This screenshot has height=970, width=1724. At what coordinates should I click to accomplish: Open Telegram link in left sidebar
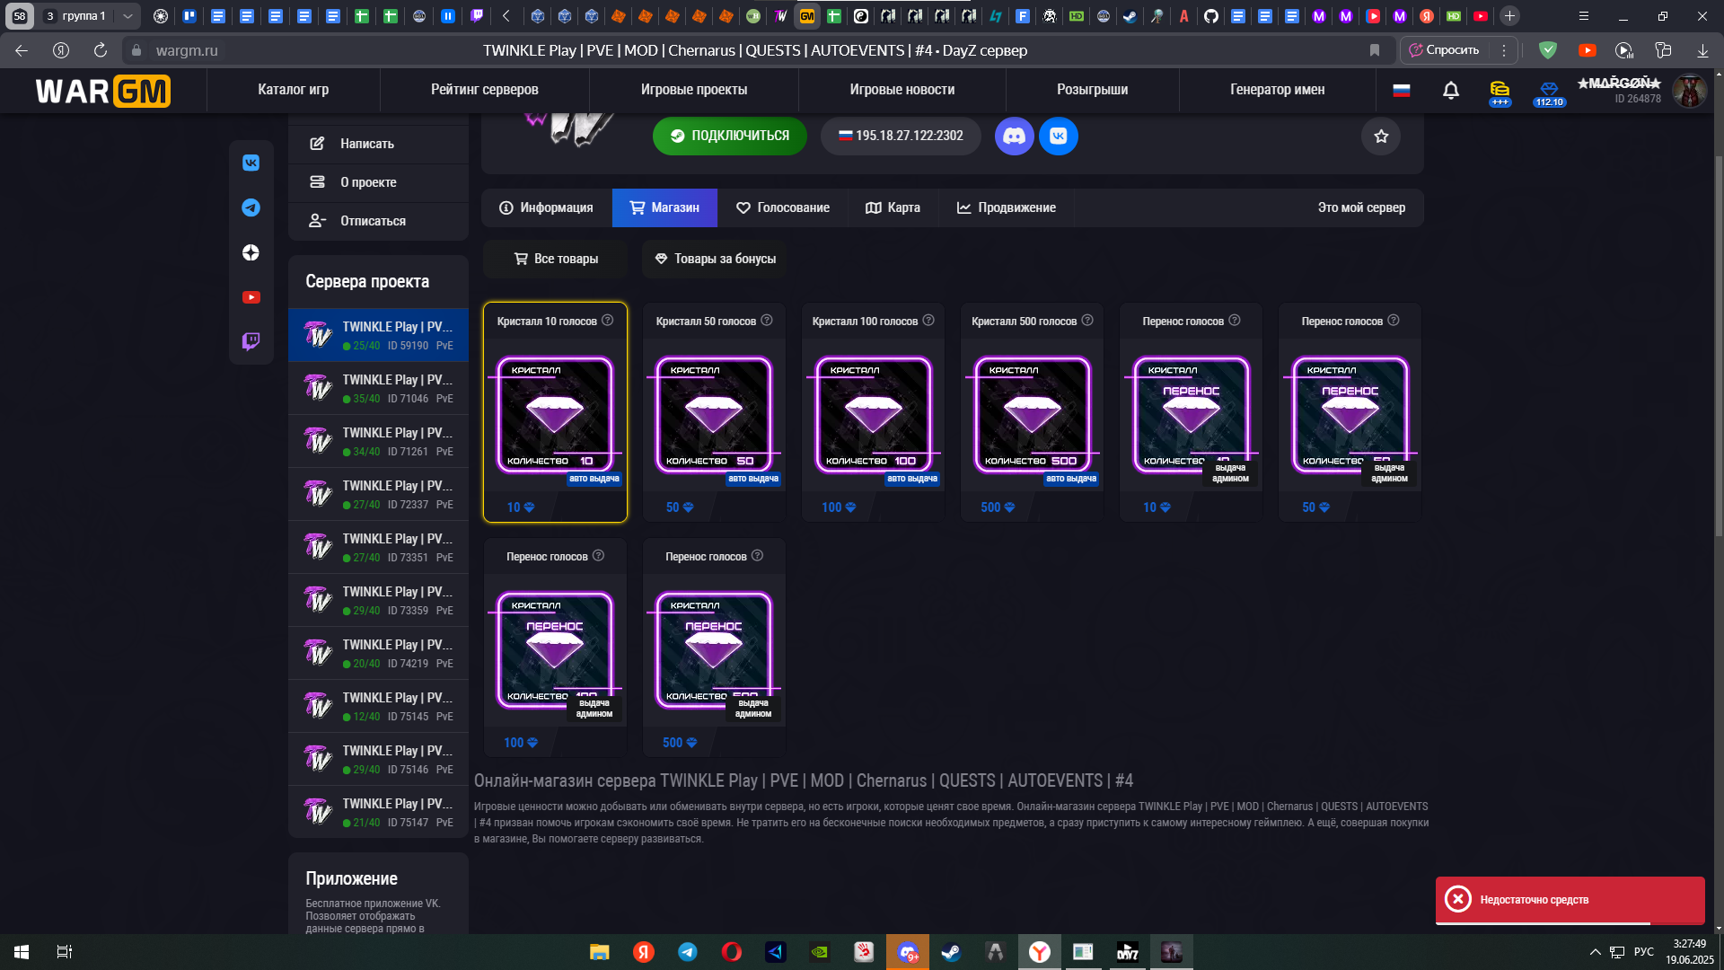251,207
